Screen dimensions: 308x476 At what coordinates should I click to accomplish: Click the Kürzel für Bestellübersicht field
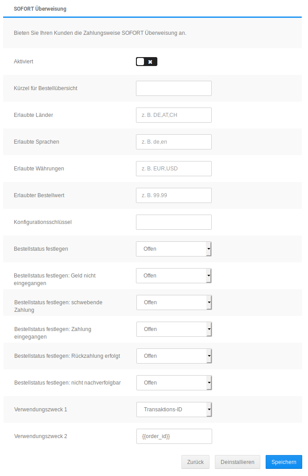(x=173, y=88)
